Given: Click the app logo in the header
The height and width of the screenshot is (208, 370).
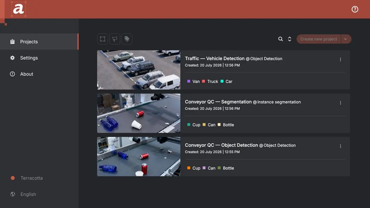Looking at the screenshot, I should (x=18, y=9).
